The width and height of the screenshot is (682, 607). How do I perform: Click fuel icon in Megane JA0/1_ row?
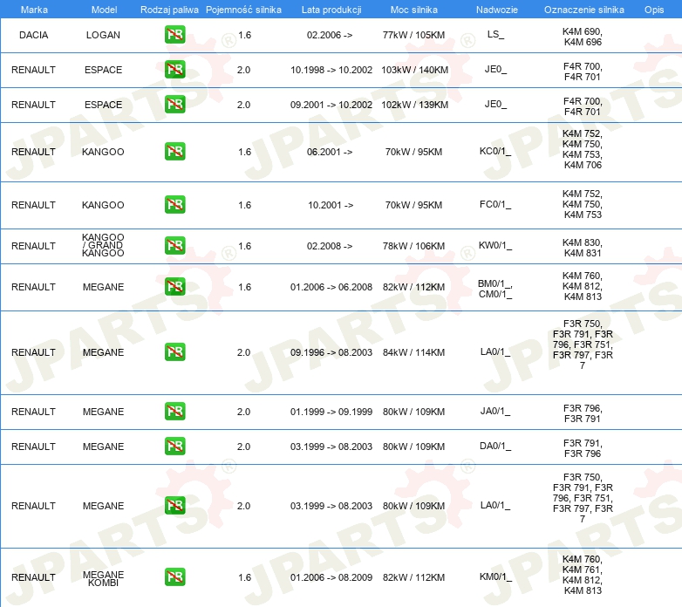tap(174, 412)
